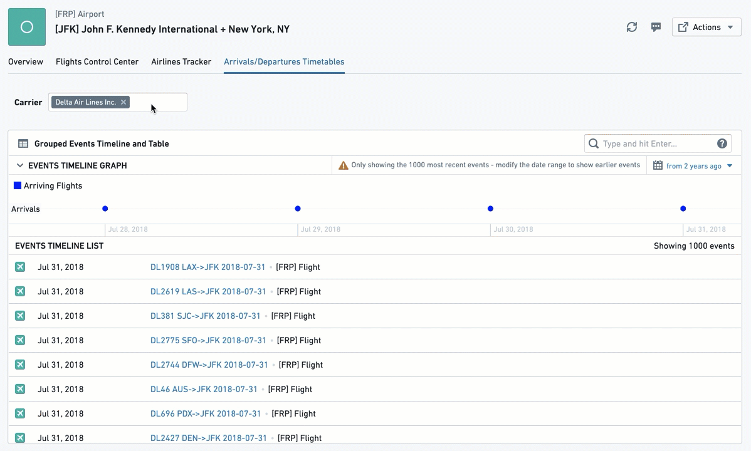Open flight DL2619 LAS->JFK link

[208, 291]
